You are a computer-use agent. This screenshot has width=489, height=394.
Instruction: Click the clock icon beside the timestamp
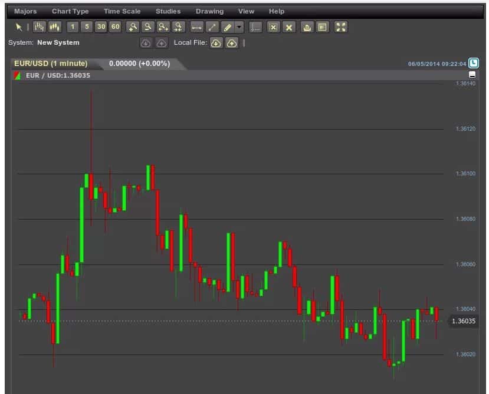tap(474, 63)
